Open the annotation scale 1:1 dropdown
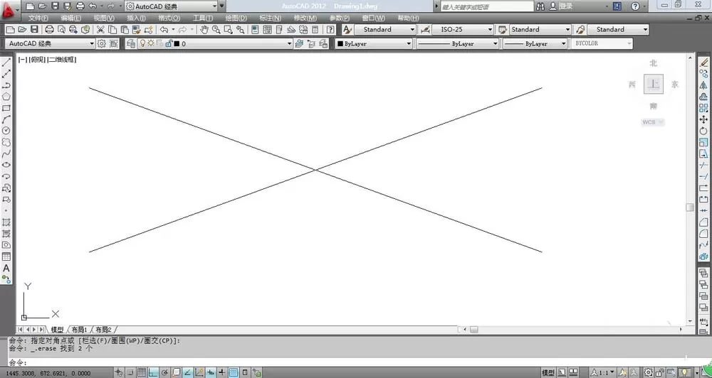 coord(604,372)
